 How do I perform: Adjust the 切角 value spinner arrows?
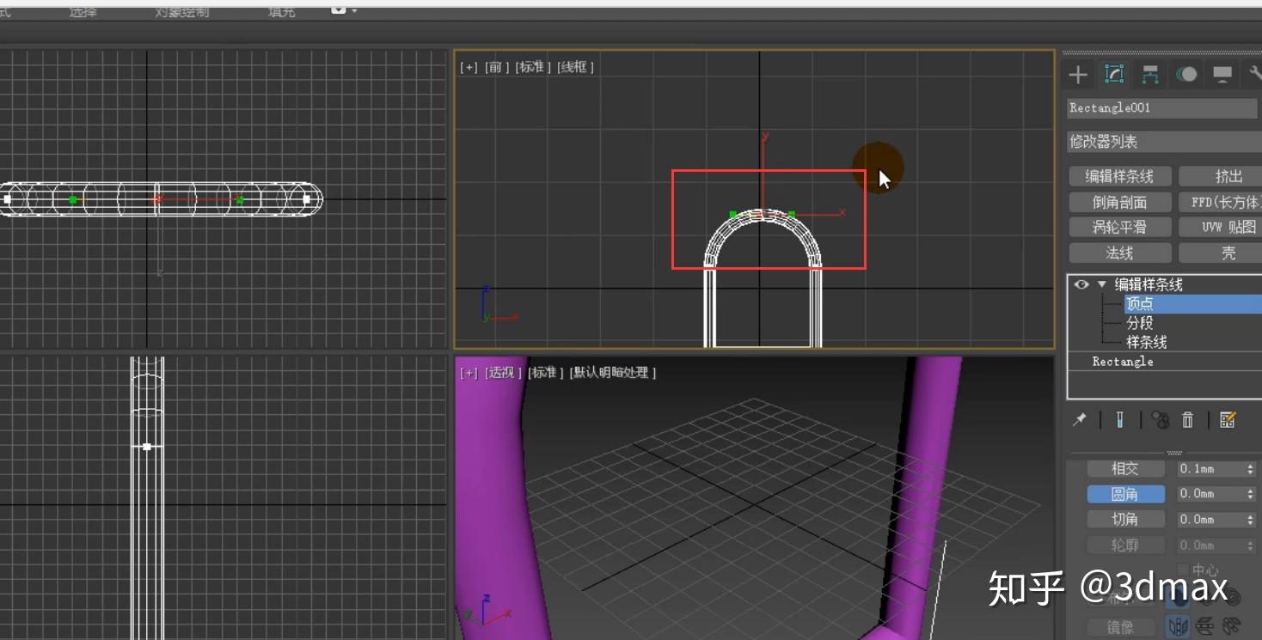[1250, 519]
